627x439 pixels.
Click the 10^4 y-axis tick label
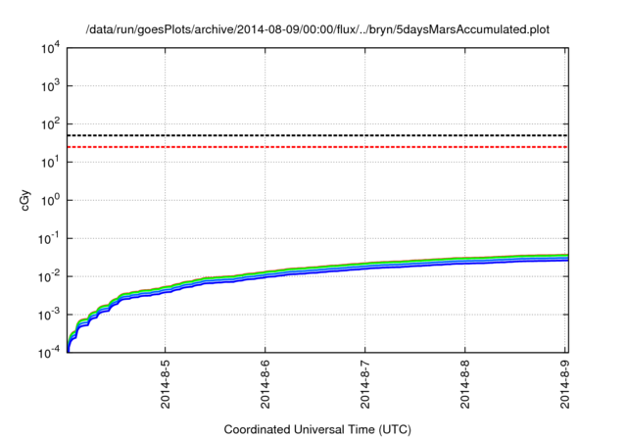(x=51, y=48)
